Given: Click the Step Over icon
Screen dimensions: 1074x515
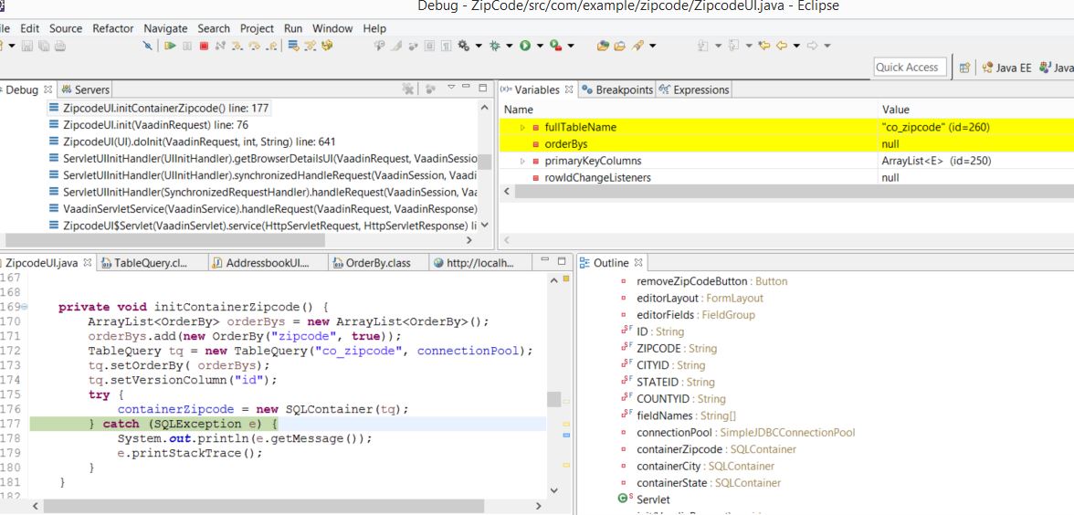Looking at the screenshot, I should click(x=254, y=46).
